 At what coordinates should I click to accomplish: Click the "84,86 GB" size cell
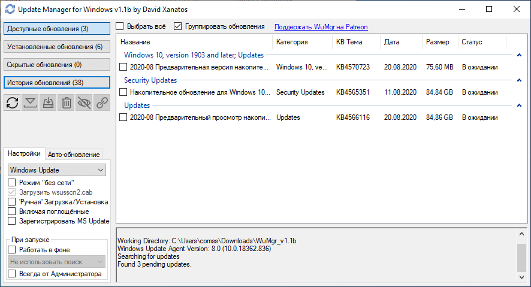pyautogui.click(x=439, y=117)
